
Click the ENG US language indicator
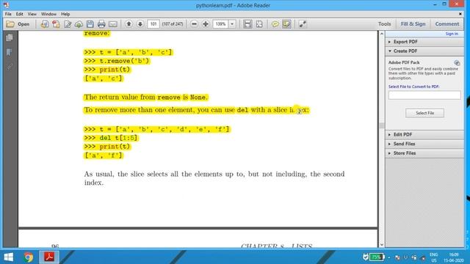pos(433,257)
